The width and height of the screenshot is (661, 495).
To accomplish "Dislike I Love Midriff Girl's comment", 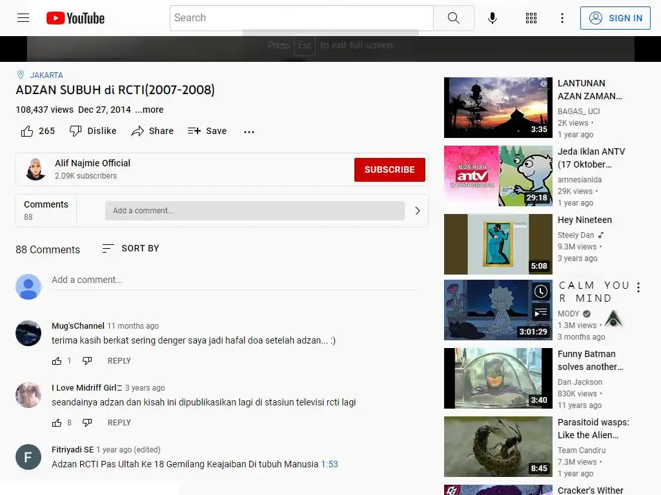I will coord(87,423).
